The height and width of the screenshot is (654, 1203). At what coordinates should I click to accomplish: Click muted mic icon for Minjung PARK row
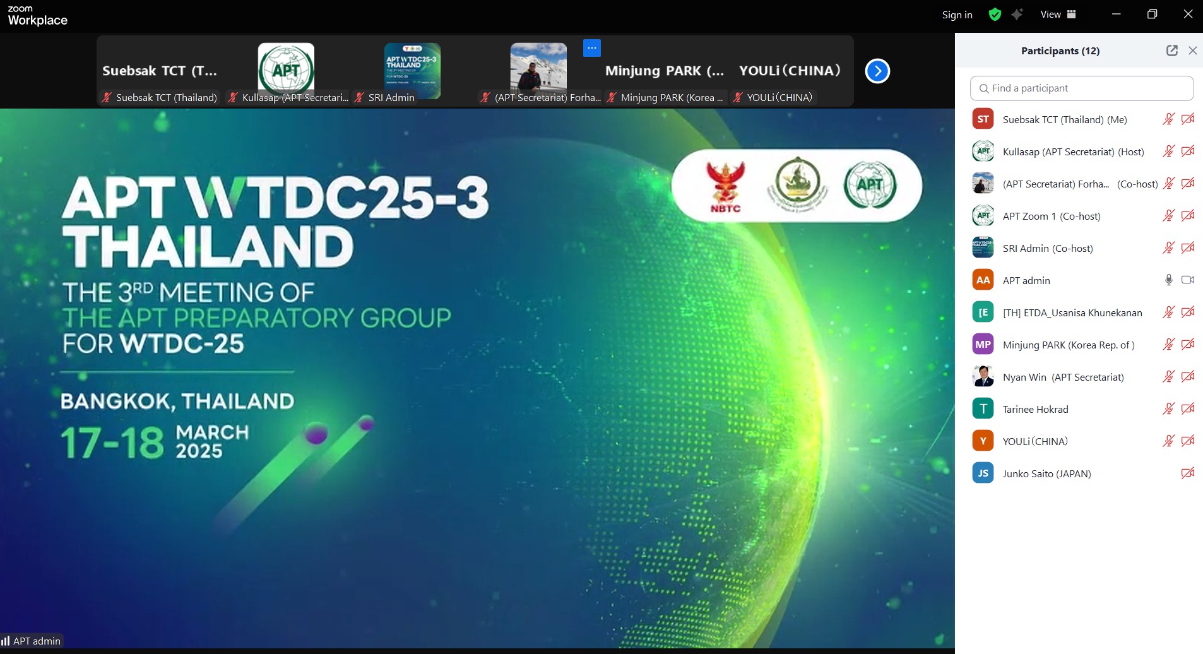pyautogui.click(x=1168, y=344)
